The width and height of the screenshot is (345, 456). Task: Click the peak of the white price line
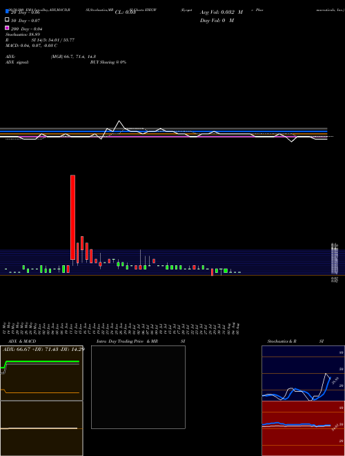[x=119, y=121]
